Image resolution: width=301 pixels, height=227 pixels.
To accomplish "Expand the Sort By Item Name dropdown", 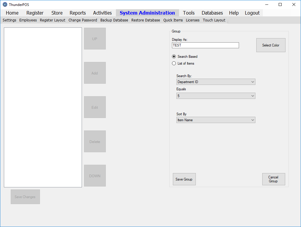I will (x=216, y=120).
